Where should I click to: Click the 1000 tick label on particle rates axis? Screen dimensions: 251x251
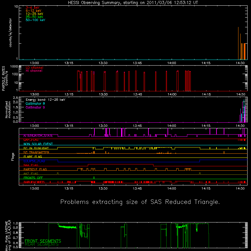[x=14, y=66]
